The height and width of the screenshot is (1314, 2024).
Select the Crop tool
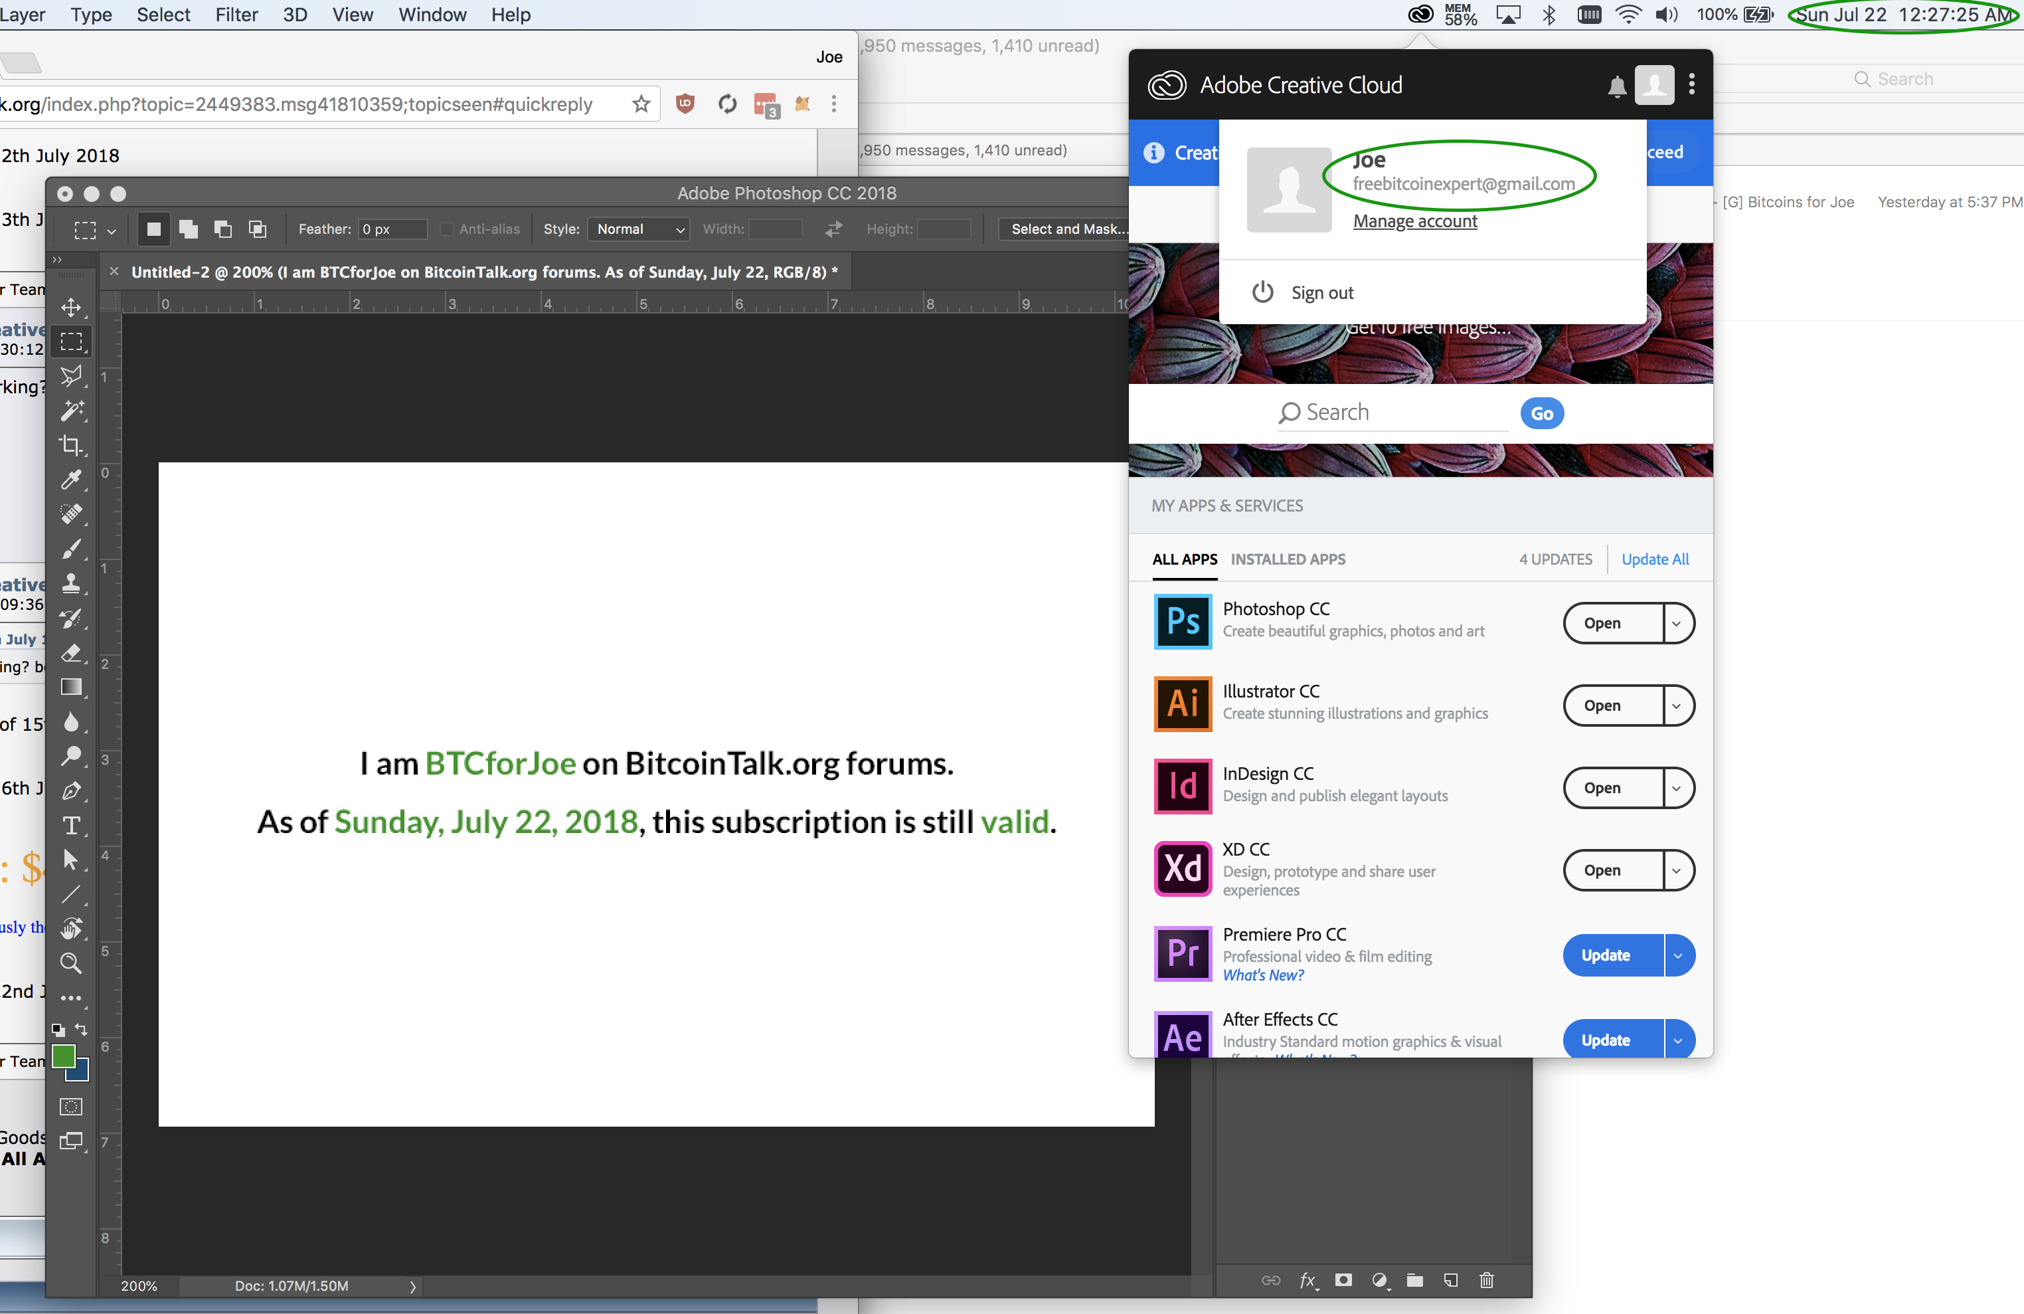click(x=72, y=445)
